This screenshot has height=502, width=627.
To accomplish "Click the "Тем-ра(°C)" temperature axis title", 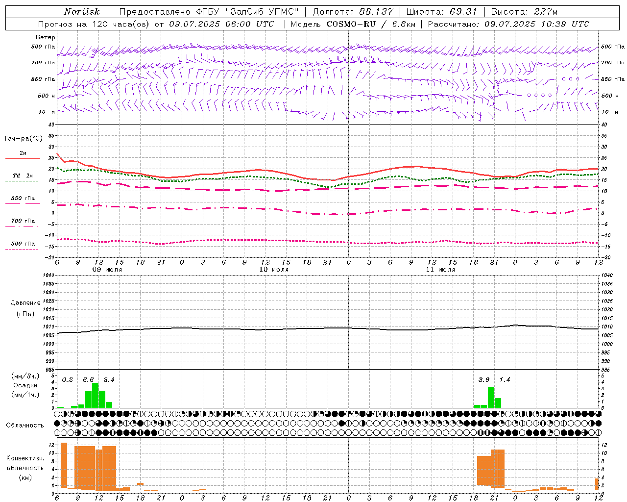I will tap(23, 139).
